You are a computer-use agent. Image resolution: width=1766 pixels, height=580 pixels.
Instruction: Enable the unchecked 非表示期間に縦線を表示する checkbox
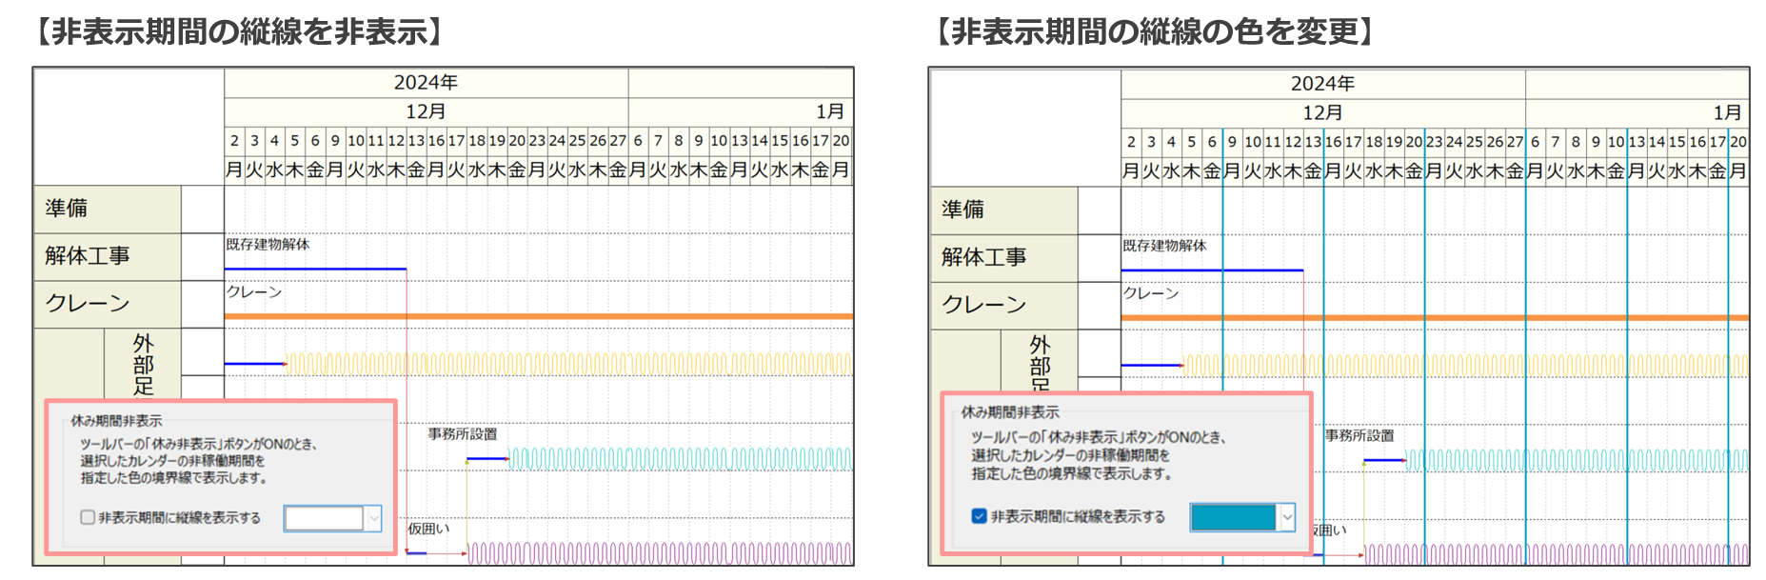[x=88, y=517]
